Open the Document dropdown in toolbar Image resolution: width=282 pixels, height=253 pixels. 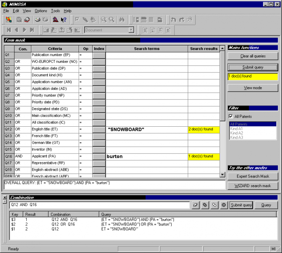point(131,30)
